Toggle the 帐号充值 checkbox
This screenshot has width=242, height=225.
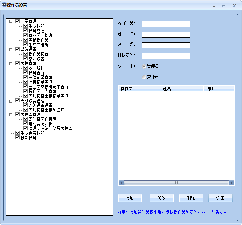click(x=26, y=31)
